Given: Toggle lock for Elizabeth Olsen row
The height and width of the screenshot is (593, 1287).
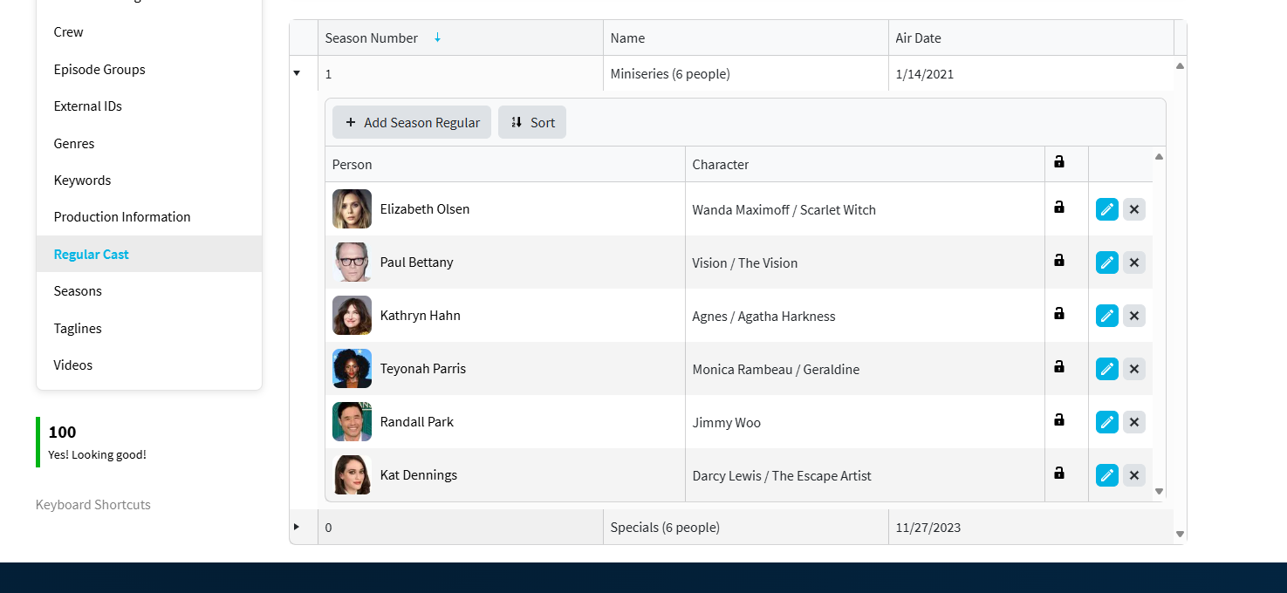Looking at the screenshot, I should [x=1059, y=207].
